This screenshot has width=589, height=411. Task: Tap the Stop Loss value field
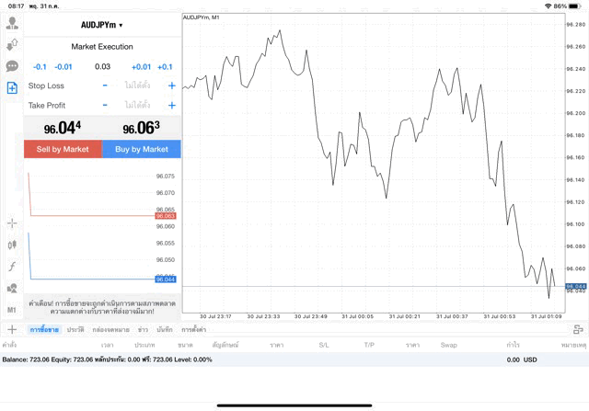(138, 86)
